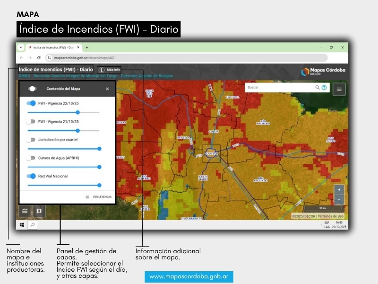This screenshot has width=378, height=284.
Task: Zoom in with the plus map button
Action: point(339,190)
